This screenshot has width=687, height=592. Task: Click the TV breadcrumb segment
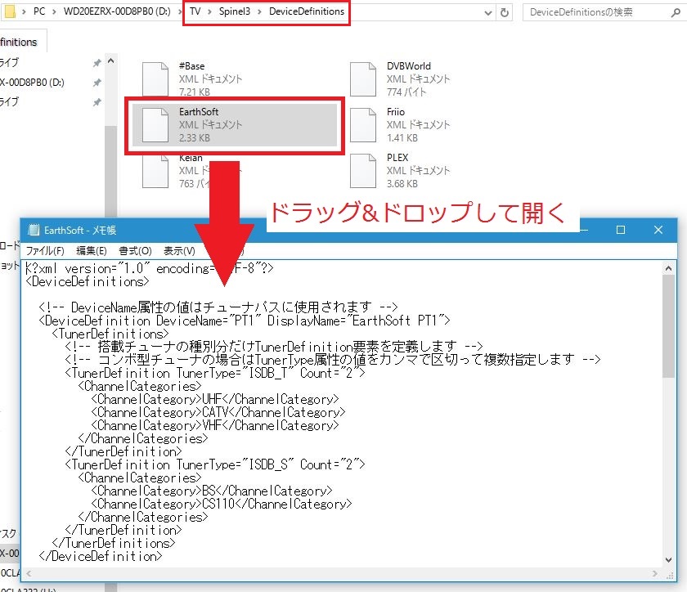(x=195, y=11)
